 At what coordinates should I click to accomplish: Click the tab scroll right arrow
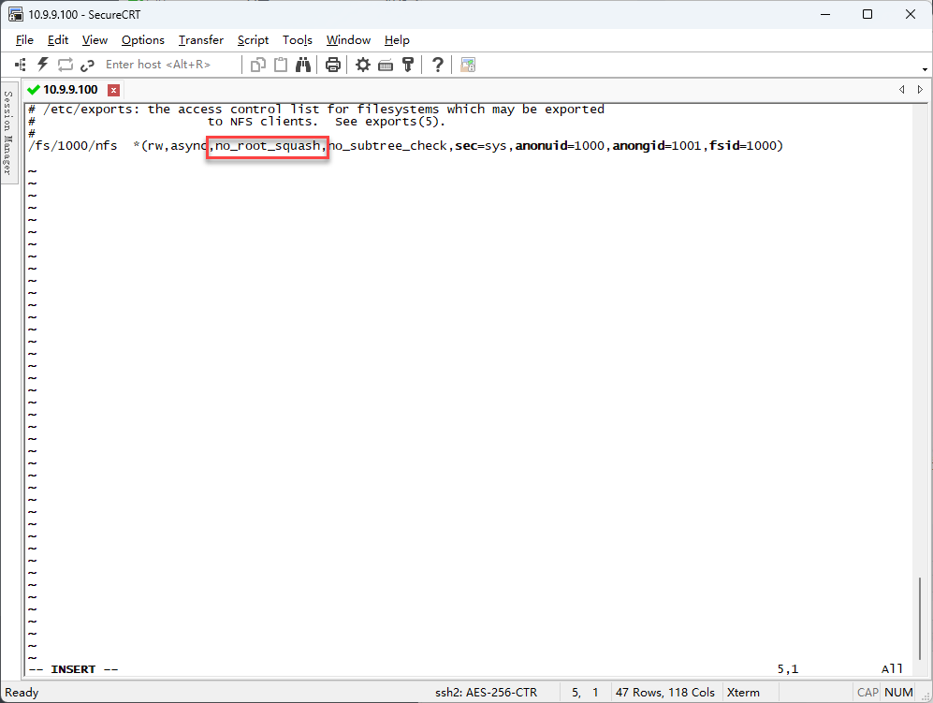tap(920, 89)
